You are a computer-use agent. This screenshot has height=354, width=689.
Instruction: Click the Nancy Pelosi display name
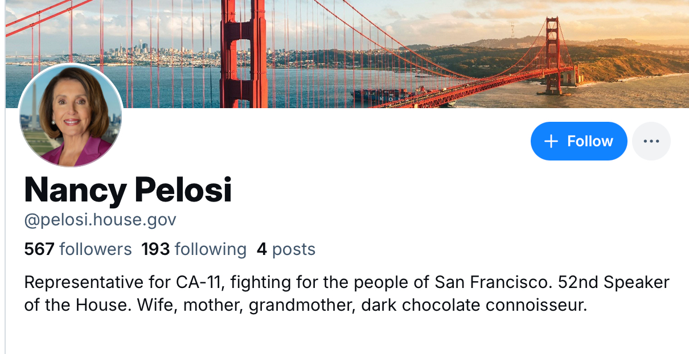tap(128, 190)
